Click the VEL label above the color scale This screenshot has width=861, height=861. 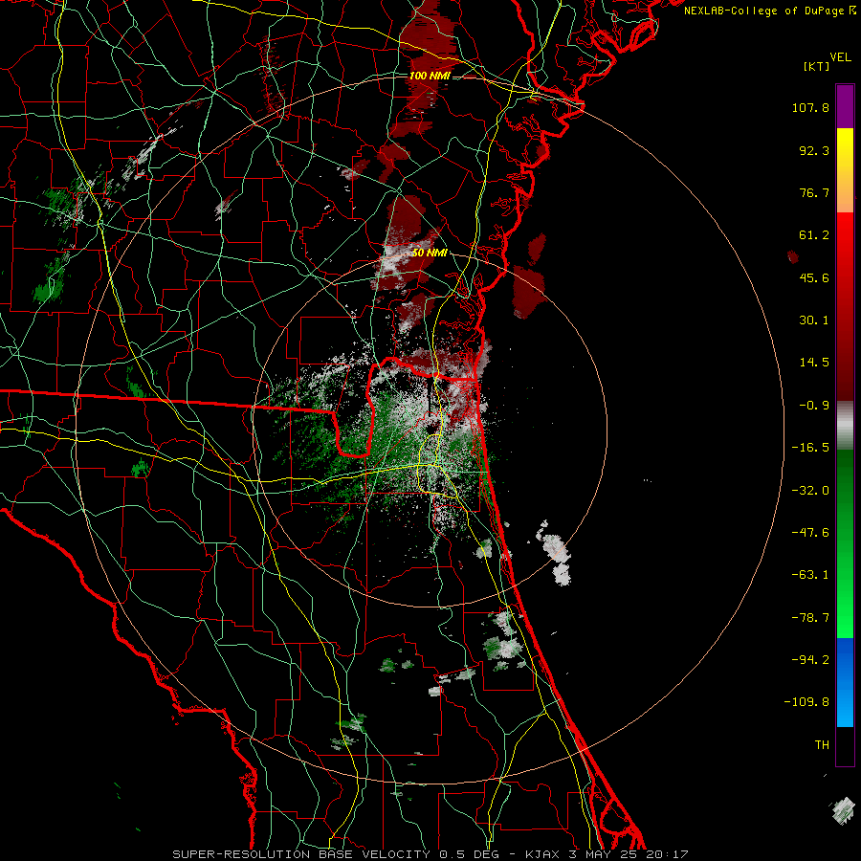[x=840, y=57]
